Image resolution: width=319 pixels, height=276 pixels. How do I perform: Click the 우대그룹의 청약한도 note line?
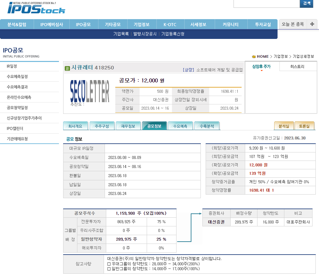(154, 264)
